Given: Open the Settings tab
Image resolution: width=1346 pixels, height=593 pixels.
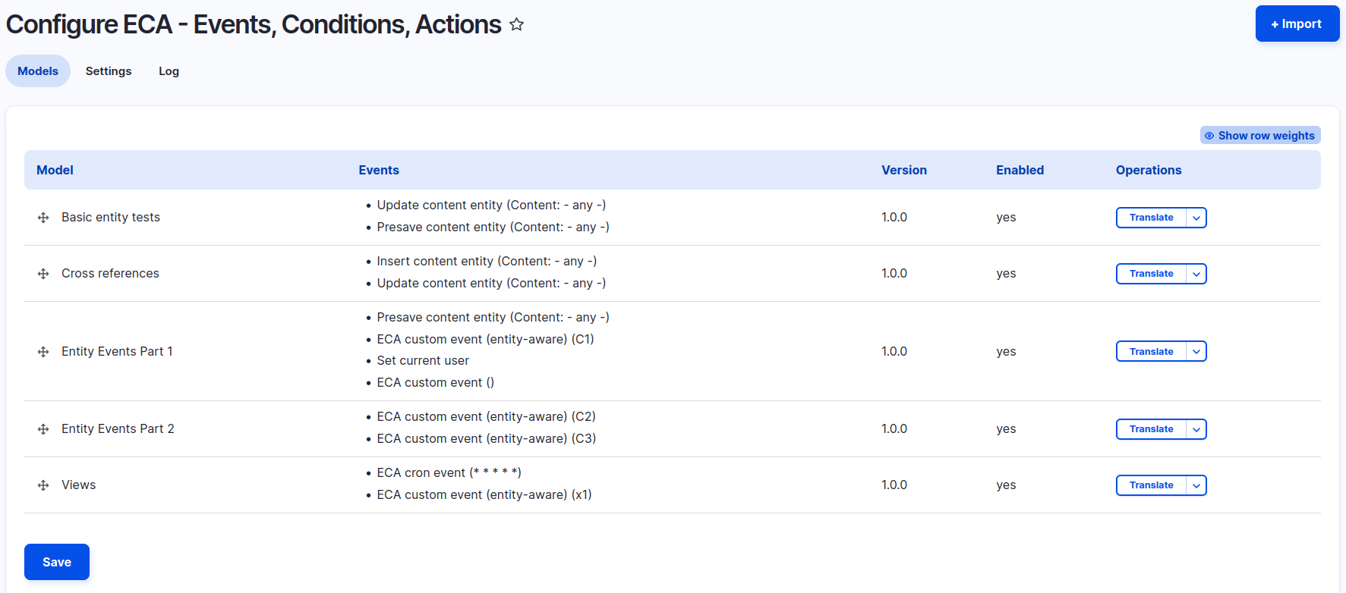Looking at the screenshot, I should tap(109, 71).
